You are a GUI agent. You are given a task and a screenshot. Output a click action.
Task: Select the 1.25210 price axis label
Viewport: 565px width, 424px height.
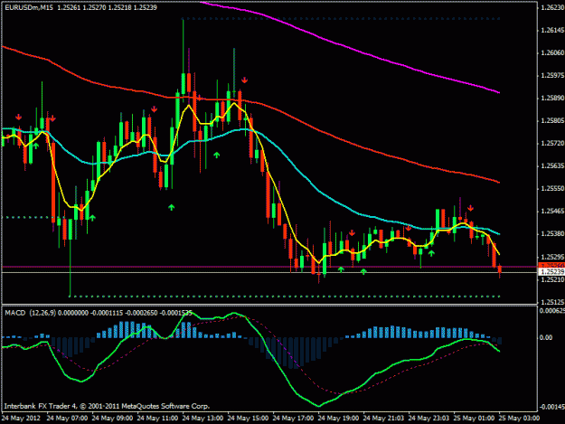(552, 279)
